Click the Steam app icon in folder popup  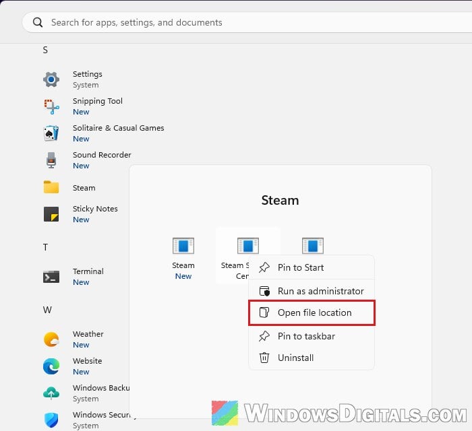click(x=183, y=246)
